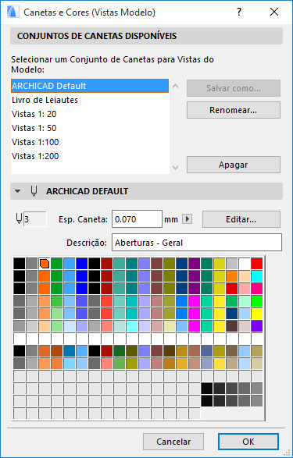
Task: Open pen color editor with Editar...
Action: 241,219
